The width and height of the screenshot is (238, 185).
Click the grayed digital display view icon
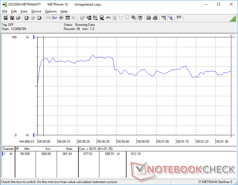coord(48,18)
